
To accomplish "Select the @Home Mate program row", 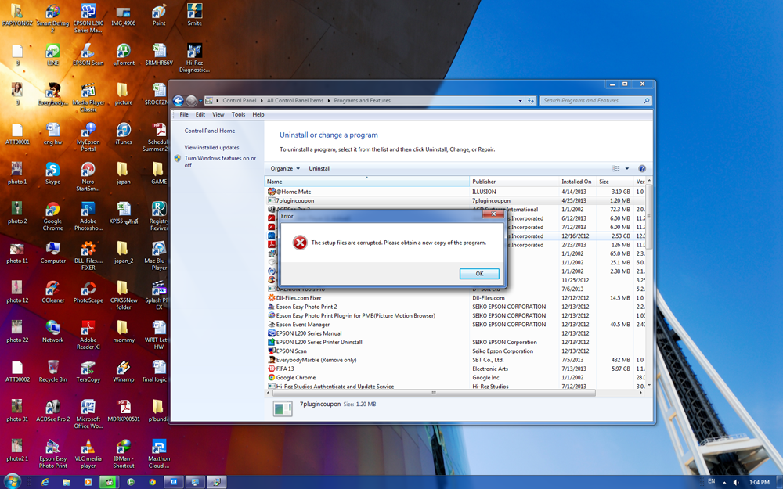I will pos(456,192).
